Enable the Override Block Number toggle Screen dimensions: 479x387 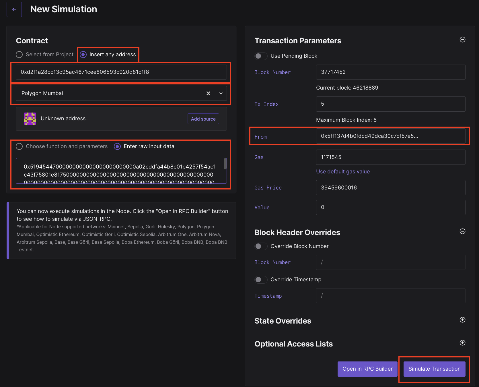tap(261, 246)
